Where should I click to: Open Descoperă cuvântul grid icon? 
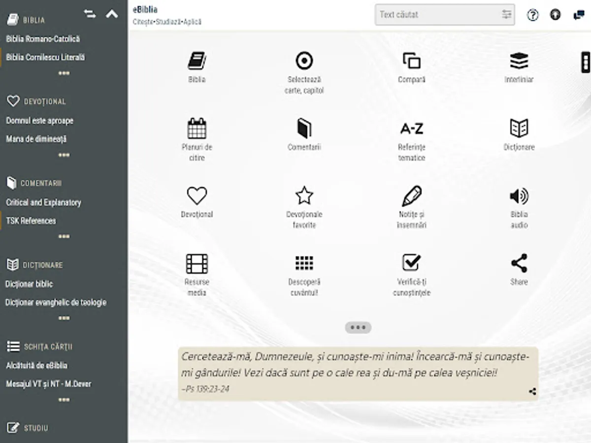[x=304, y=263]
